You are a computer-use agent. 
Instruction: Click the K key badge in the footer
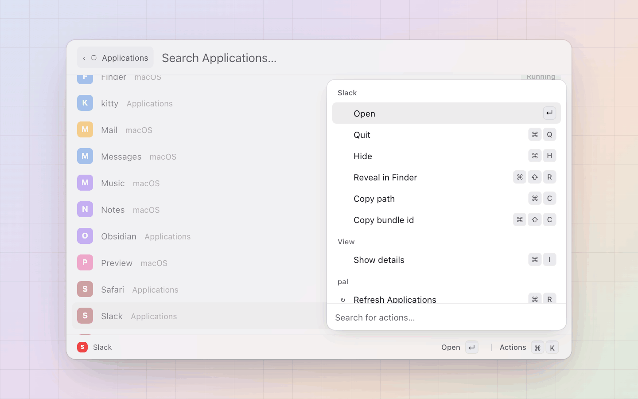(552, 348)
